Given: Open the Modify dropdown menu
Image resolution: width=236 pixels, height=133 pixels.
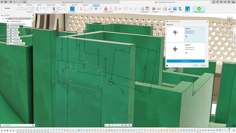Looking at the screenshot, I should pos(56,12).
